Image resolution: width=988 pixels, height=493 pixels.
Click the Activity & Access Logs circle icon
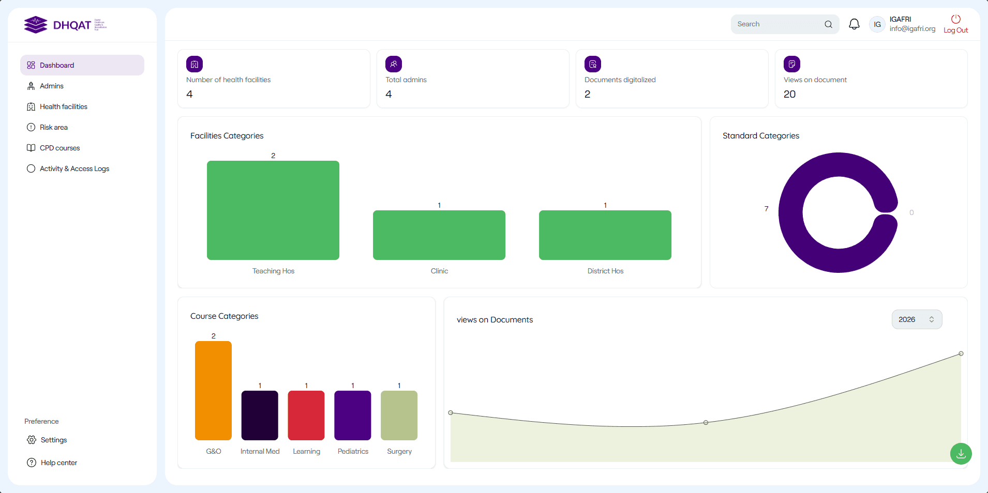tap(31, 168)
